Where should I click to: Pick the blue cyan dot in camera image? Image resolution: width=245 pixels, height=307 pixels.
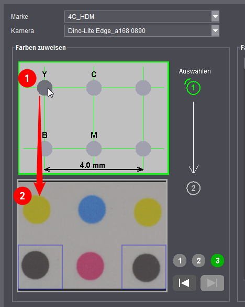pyautogui.click(x=92, y=209)
